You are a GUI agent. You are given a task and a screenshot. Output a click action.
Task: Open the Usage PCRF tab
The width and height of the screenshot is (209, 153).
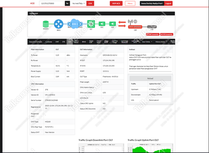[x=106, y=42]
